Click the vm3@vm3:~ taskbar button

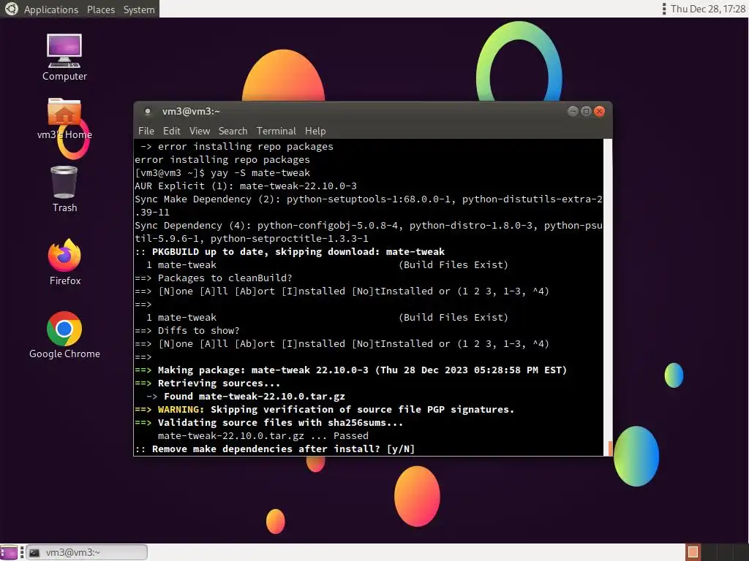point(86,552)
